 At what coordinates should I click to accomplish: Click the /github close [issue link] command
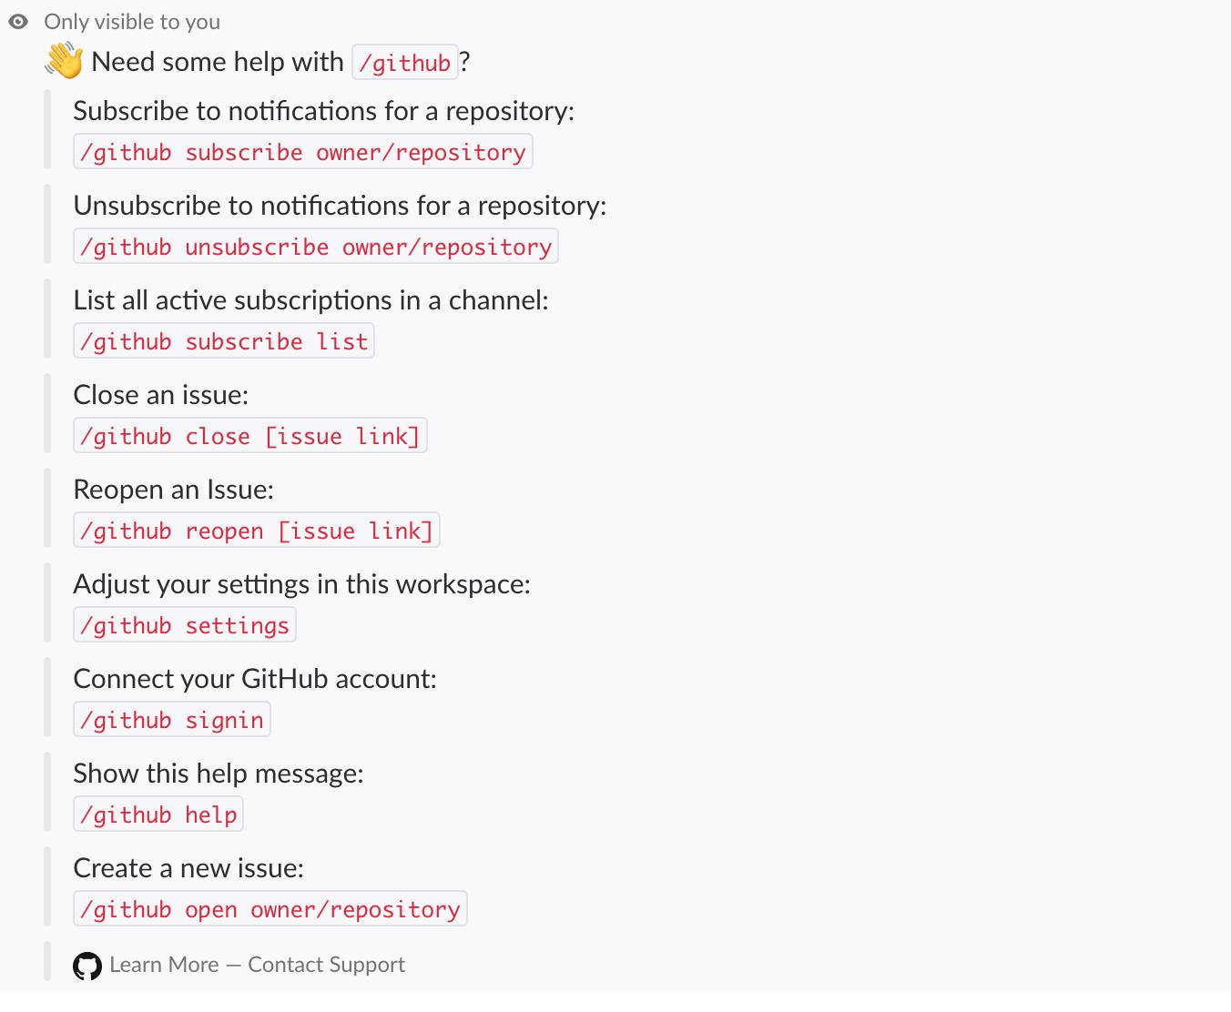249,436
